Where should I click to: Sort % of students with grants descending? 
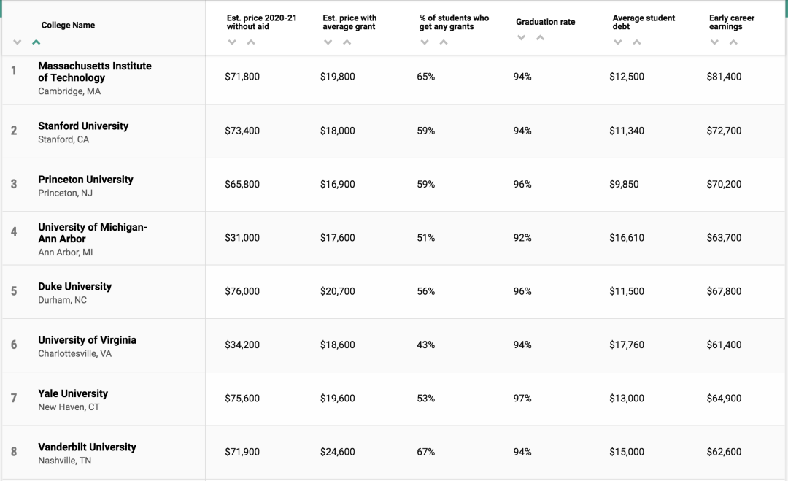pyautogui.click(x=425, y=42)
